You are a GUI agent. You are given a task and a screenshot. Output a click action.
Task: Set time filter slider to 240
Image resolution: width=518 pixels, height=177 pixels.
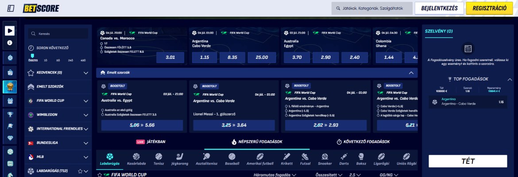[x=70, y=61]
